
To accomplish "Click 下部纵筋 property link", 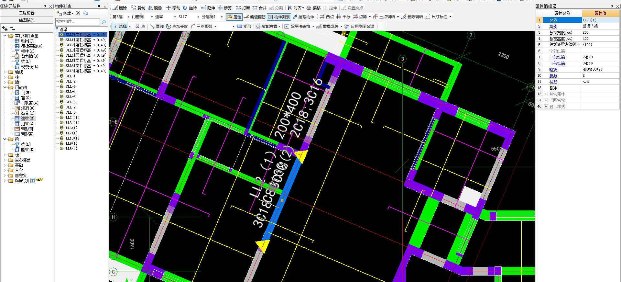I will coord(557,63).
